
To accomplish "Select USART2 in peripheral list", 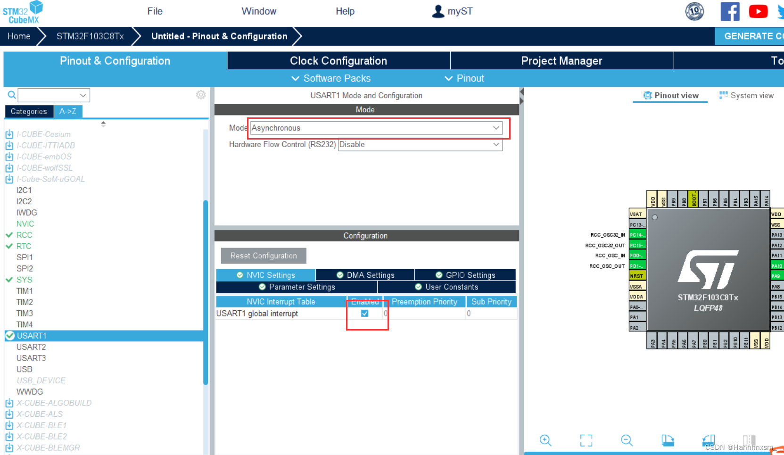I will (x=31, y=347).
